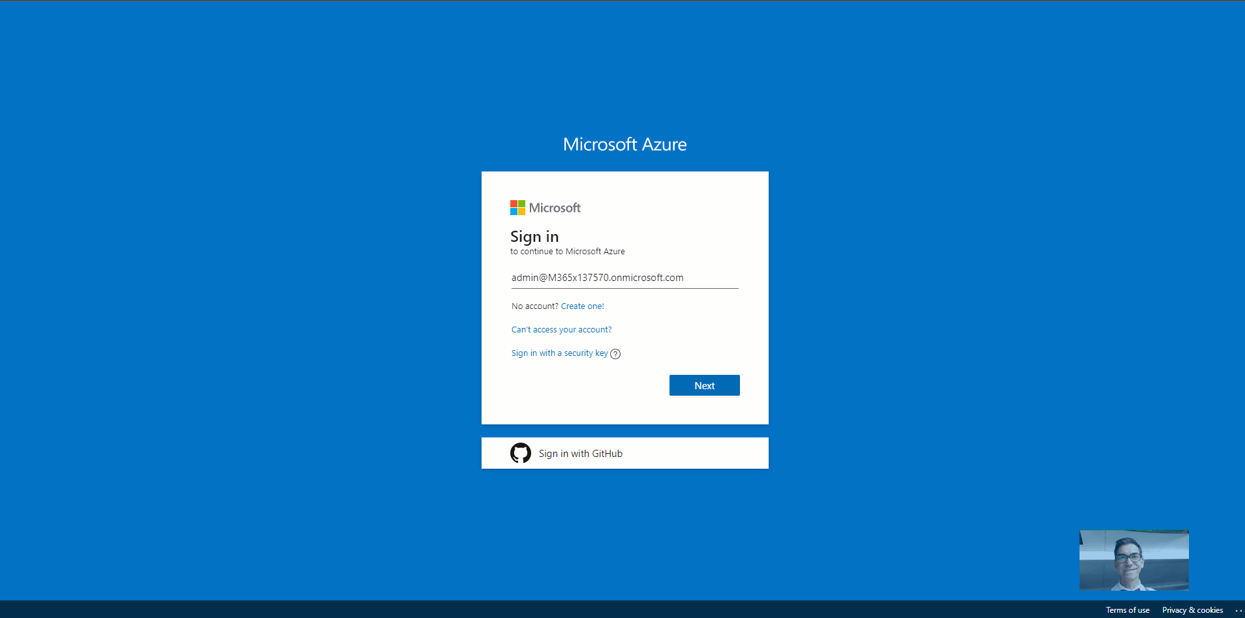Image resolution: width=1245 pixels, height=618 pixels.
Task: Click the 'to continue to Microsoft Azure' text
Action: click(x=568, y=251)
